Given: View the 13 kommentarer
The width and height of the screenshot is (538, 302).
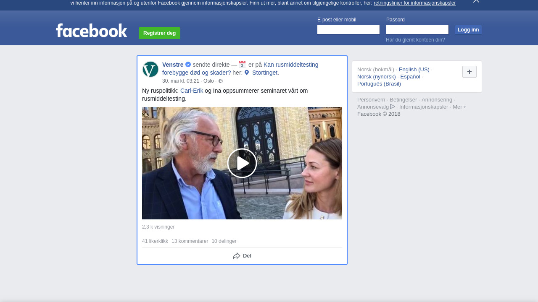Looking at the screenshot, I should click(x=190, y=241).
